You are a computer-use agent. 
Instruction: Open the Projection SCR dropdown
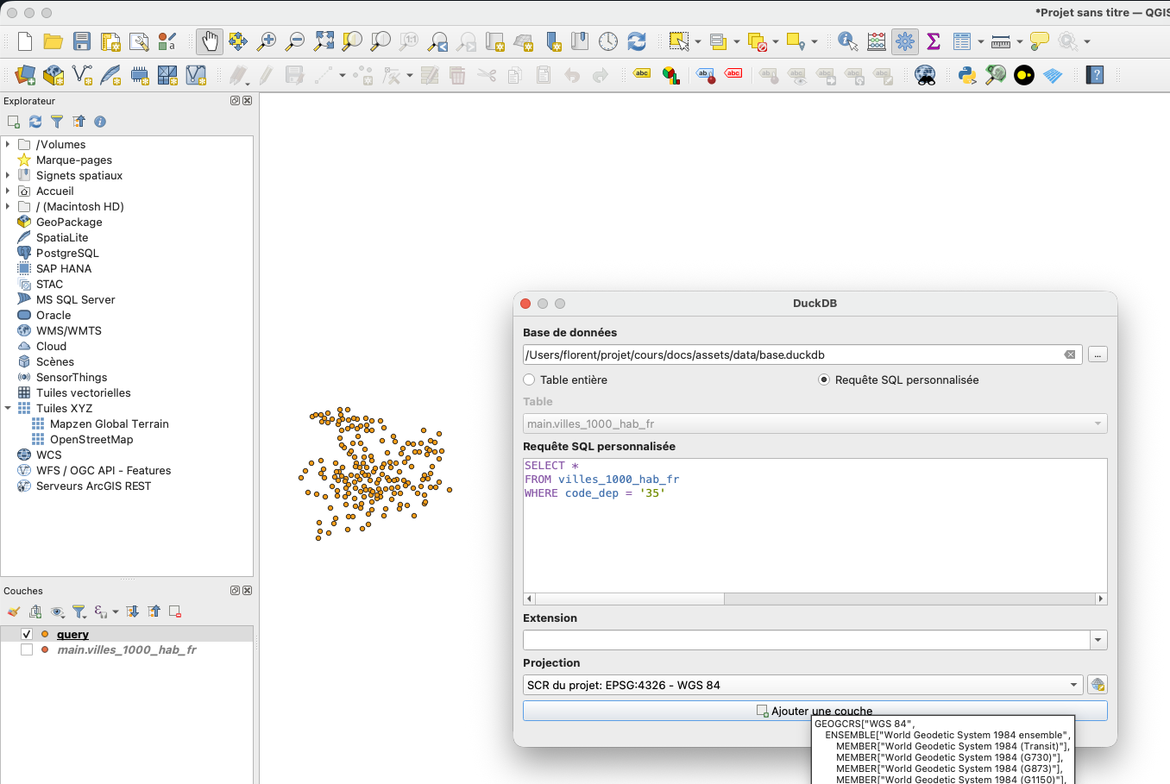[802, 685]
